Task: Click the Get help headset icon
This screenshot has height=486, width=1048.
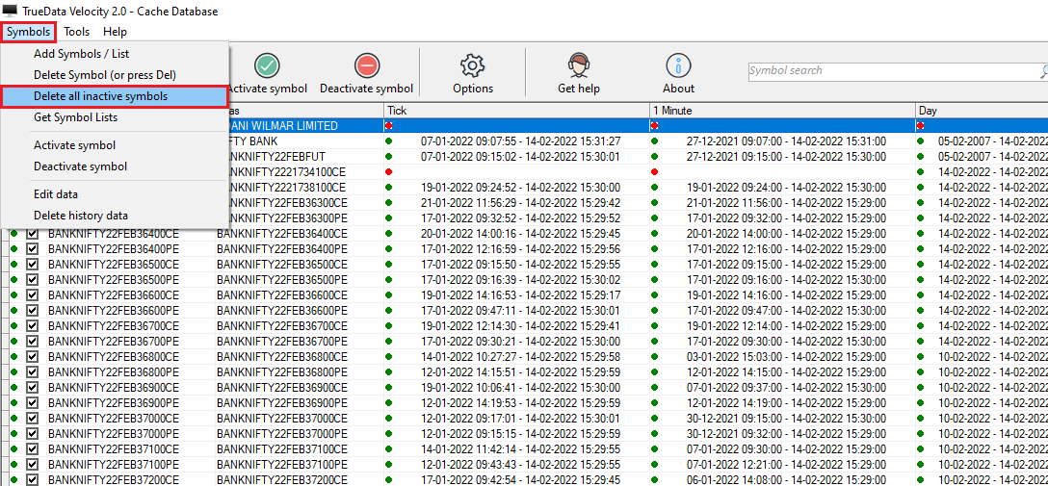Action: coord(579,65)
